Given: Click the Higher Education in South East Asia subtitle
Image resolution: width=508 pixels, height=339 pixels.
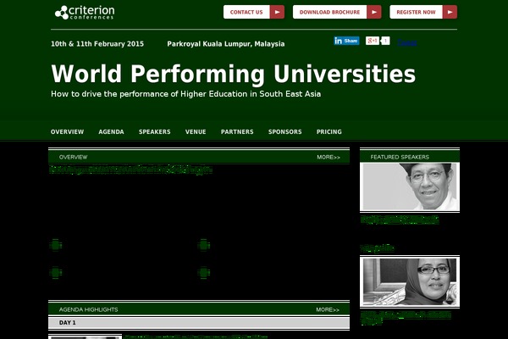Looking at the screenshot, I should (186, 94).
